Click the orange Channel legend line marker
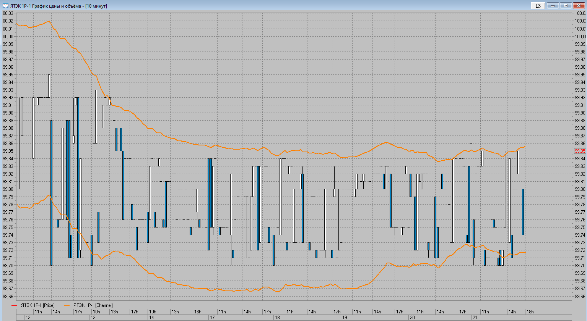The image size is (587, 321). point(67,305)
